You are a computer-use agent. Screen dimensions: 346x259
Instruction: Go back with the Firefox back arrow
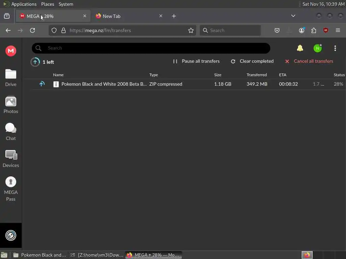click(8, 30)
